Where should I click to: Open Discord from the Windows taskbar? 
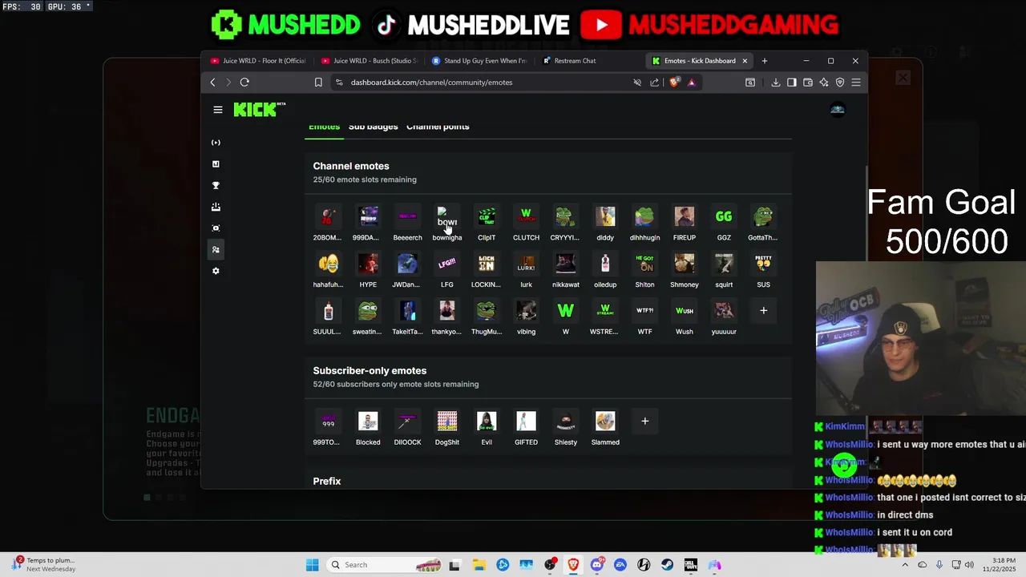(596, 565)
